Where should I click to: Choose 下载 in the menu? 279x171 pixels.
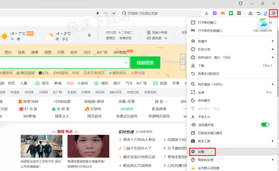232,66
